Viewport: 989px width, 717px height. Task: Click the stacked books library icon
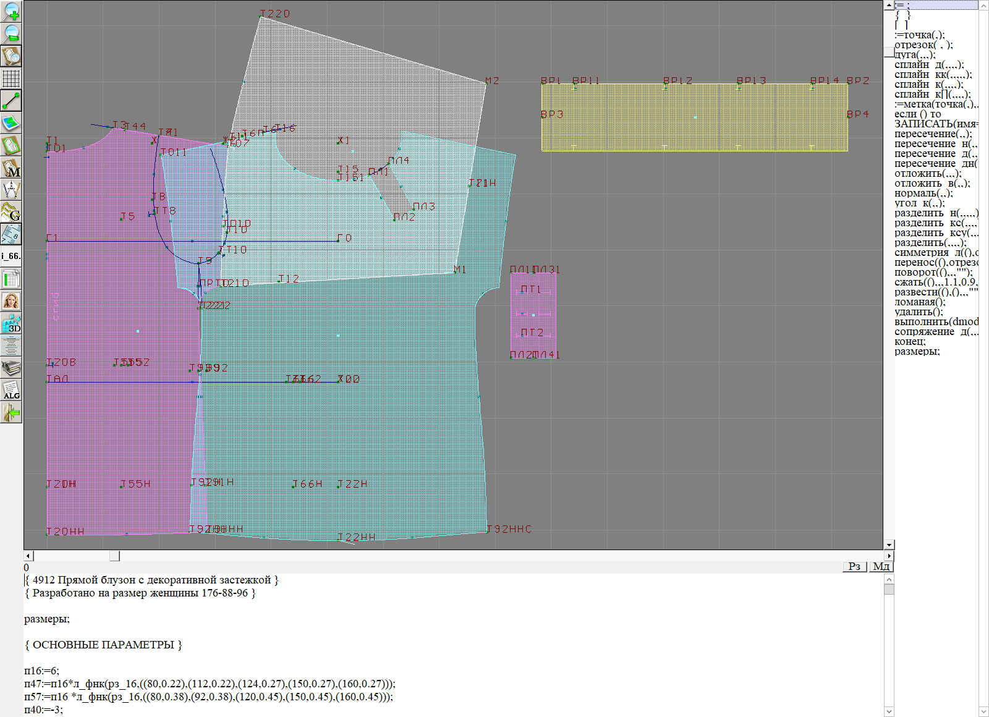(x=11, y=368)
